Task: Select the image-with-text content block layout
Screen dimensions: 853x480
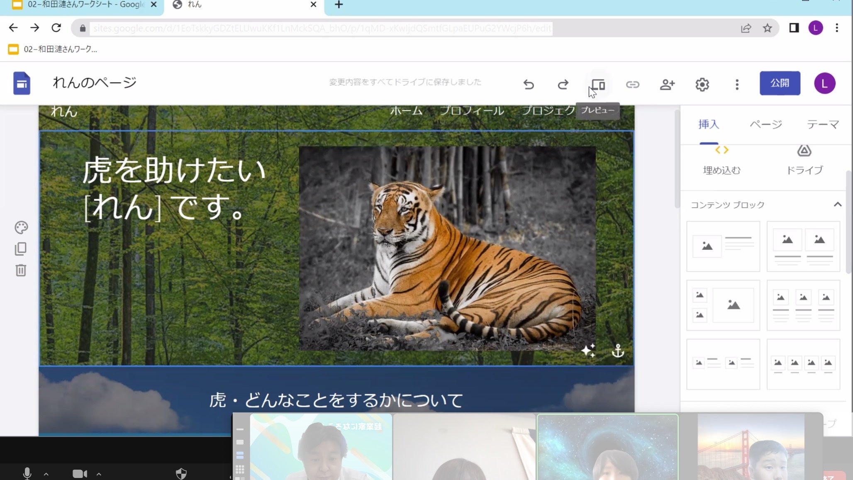Action: [x=723, y=246]
